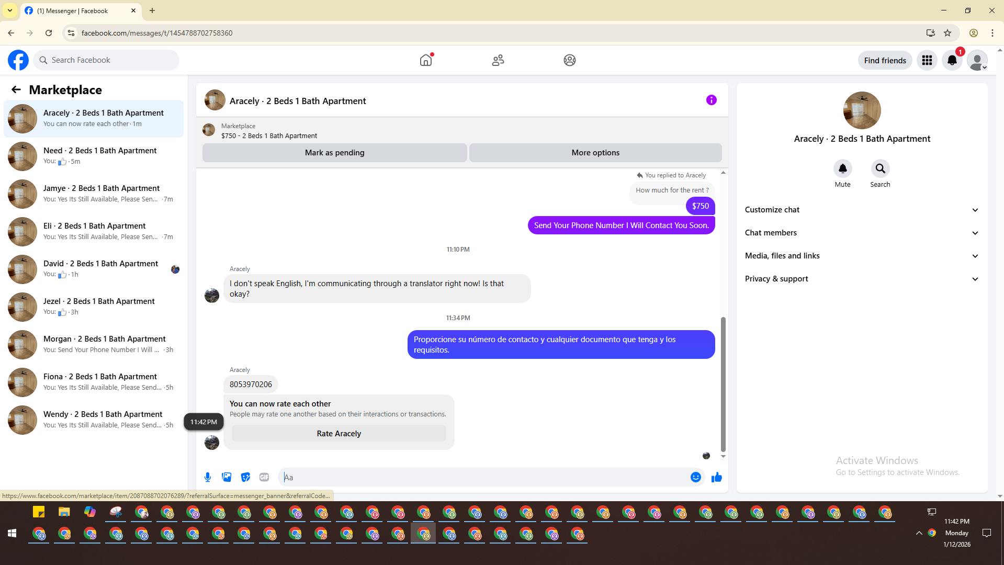1004x565 pixels.
Task: Open the conversation header Aracely title
Action: point(298,101)
